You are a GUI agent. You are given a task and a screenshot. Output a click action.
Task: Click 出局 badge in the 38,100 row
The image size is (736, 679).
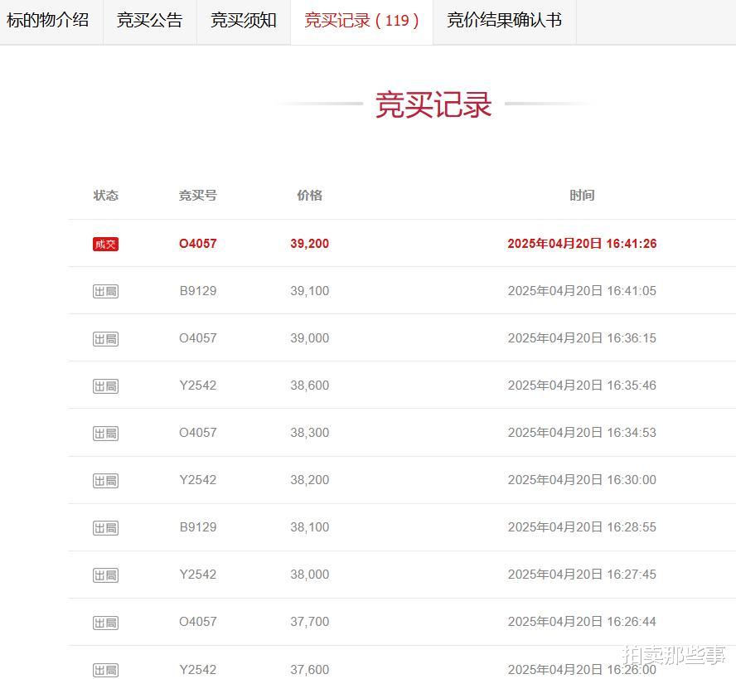tap(105, 528)
